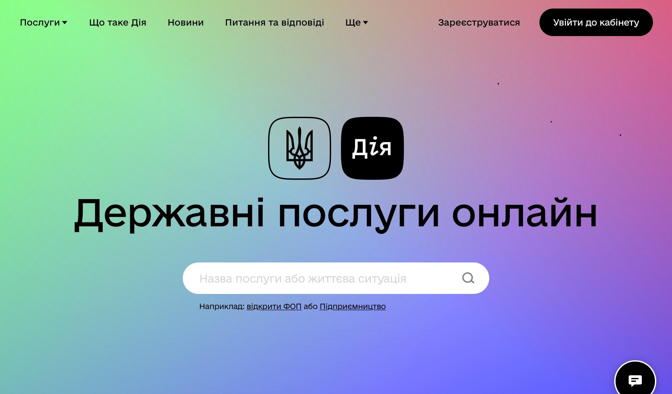Follow the Підприємництво example link
Image resolution: width=672 pixels, height=394 pixels.
tap(353, 306)
